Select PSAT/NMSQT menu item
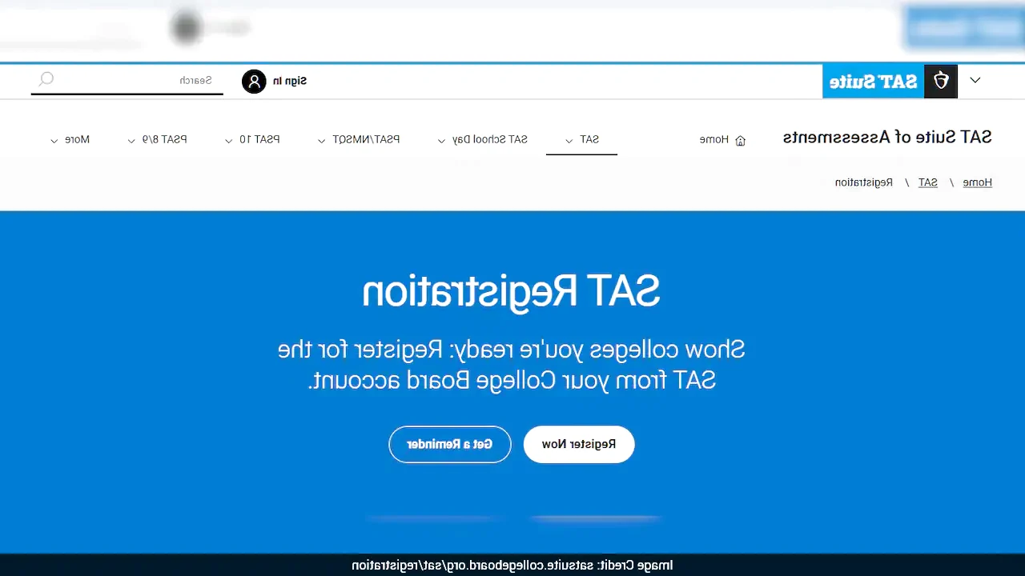This screenshot has width=1025, height=576. [366, 139]
